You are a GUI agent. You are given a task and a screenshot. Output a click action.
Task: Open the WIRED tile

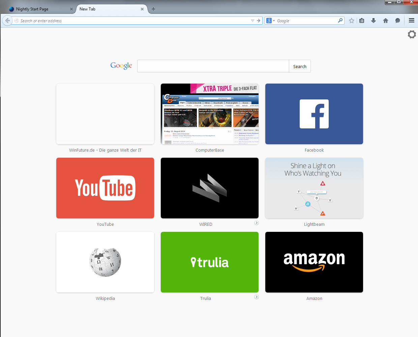point(210,188)
